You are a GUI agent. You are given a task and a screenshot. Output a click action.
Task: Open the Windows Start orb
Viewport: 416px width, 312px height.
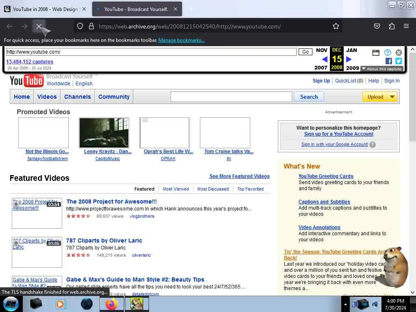click(11, 304)
